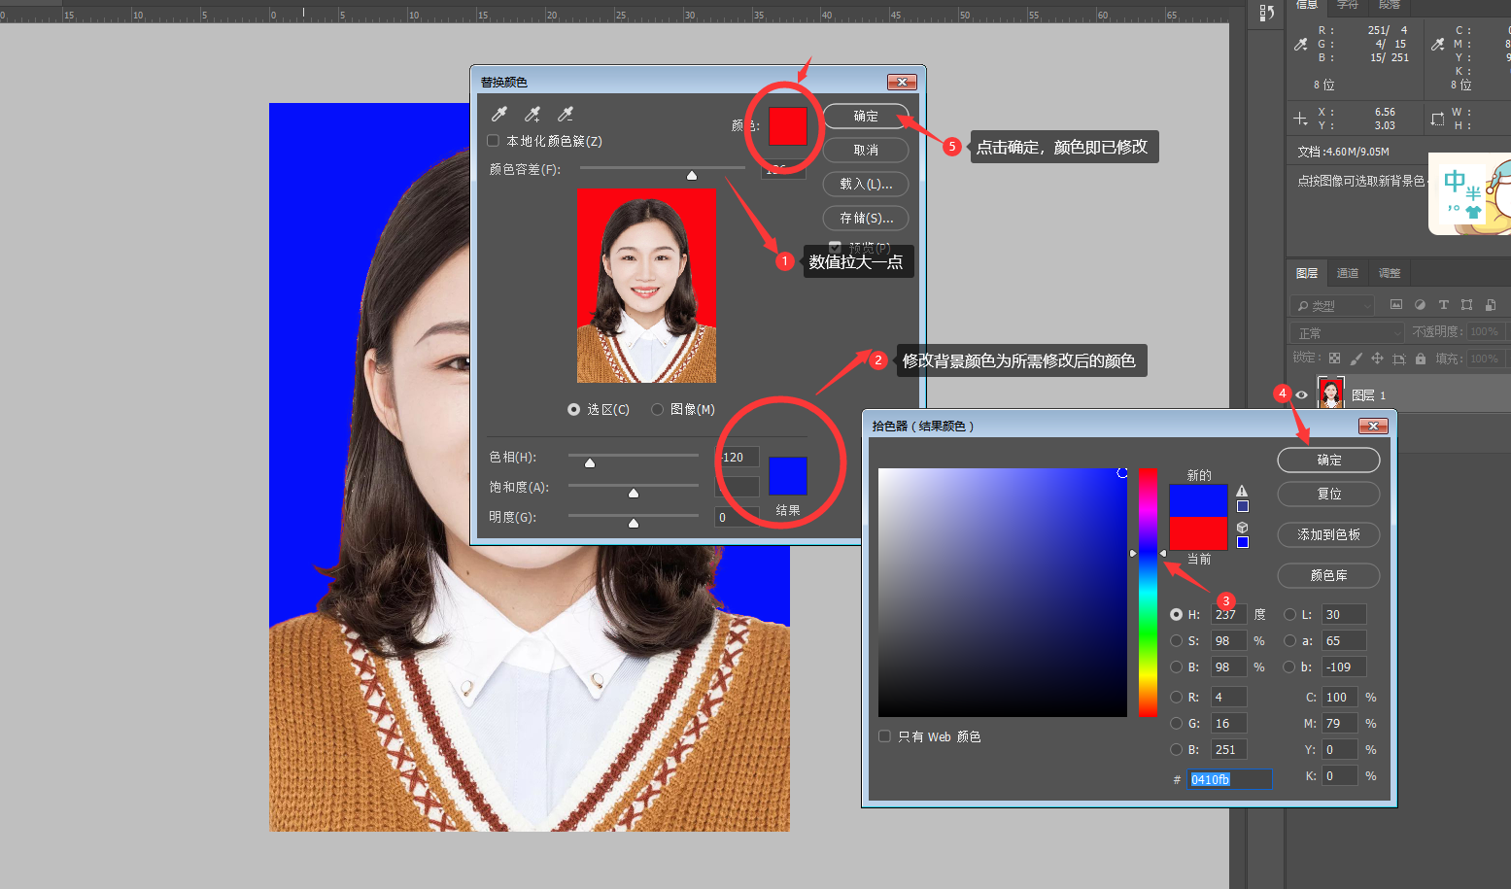This screenshot has width=1511, height=889.
Task: Lock all padlock icon in Layers panel
Action: point(1421,359)
